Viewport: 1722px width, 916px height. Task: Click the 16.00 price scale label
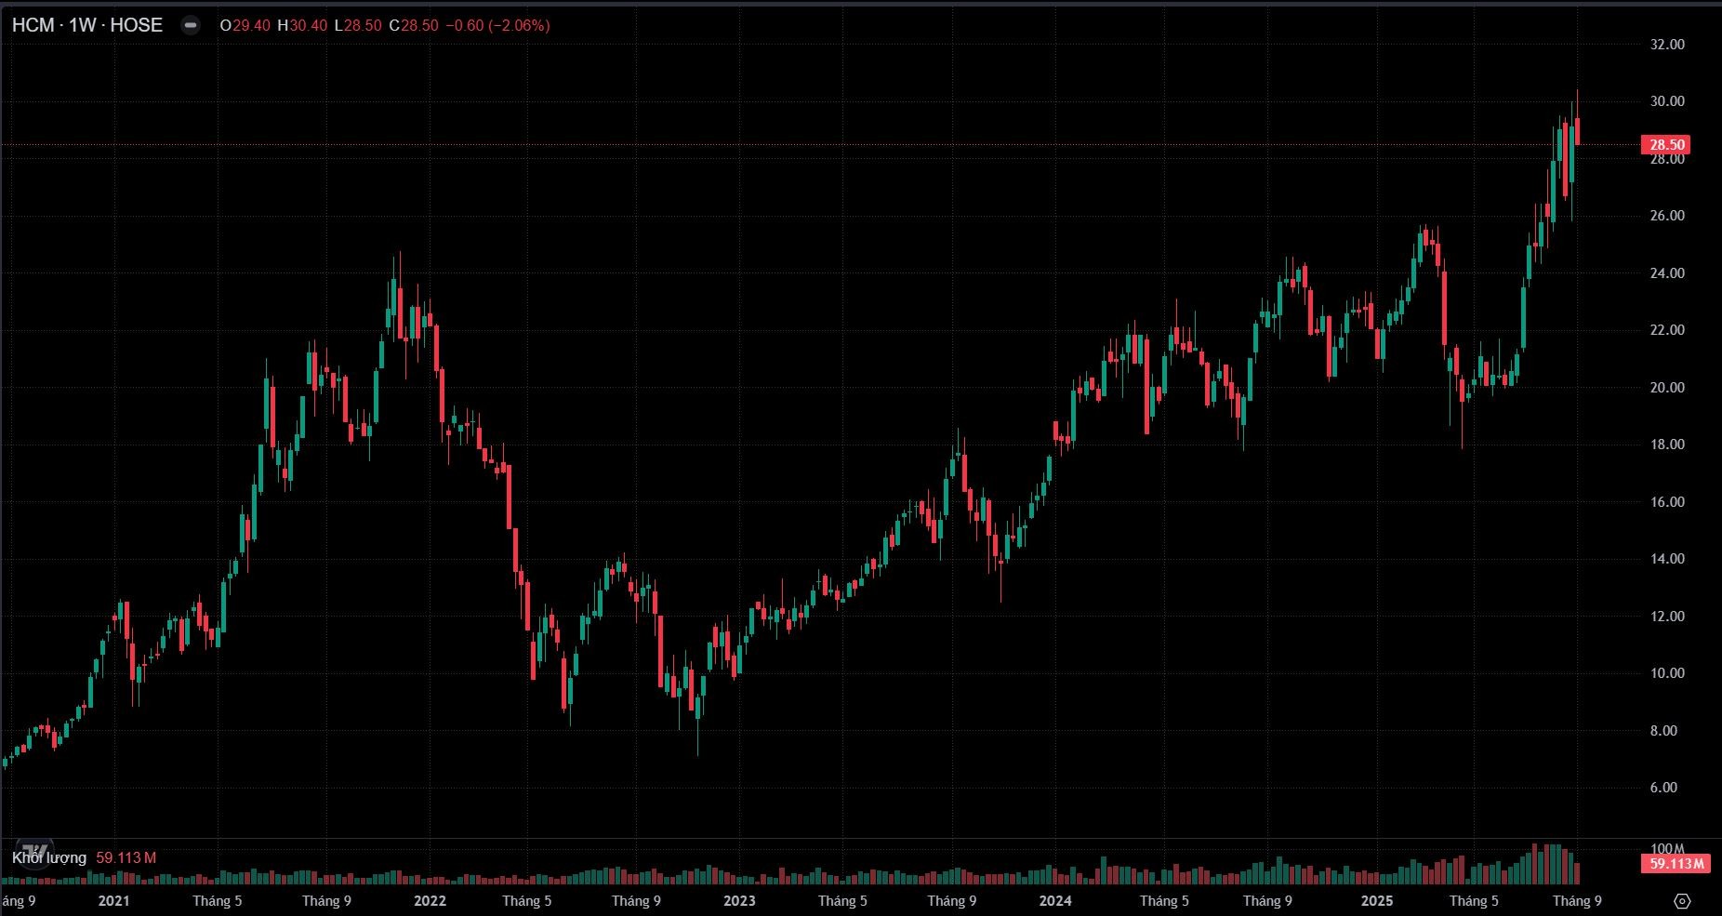1667,502
